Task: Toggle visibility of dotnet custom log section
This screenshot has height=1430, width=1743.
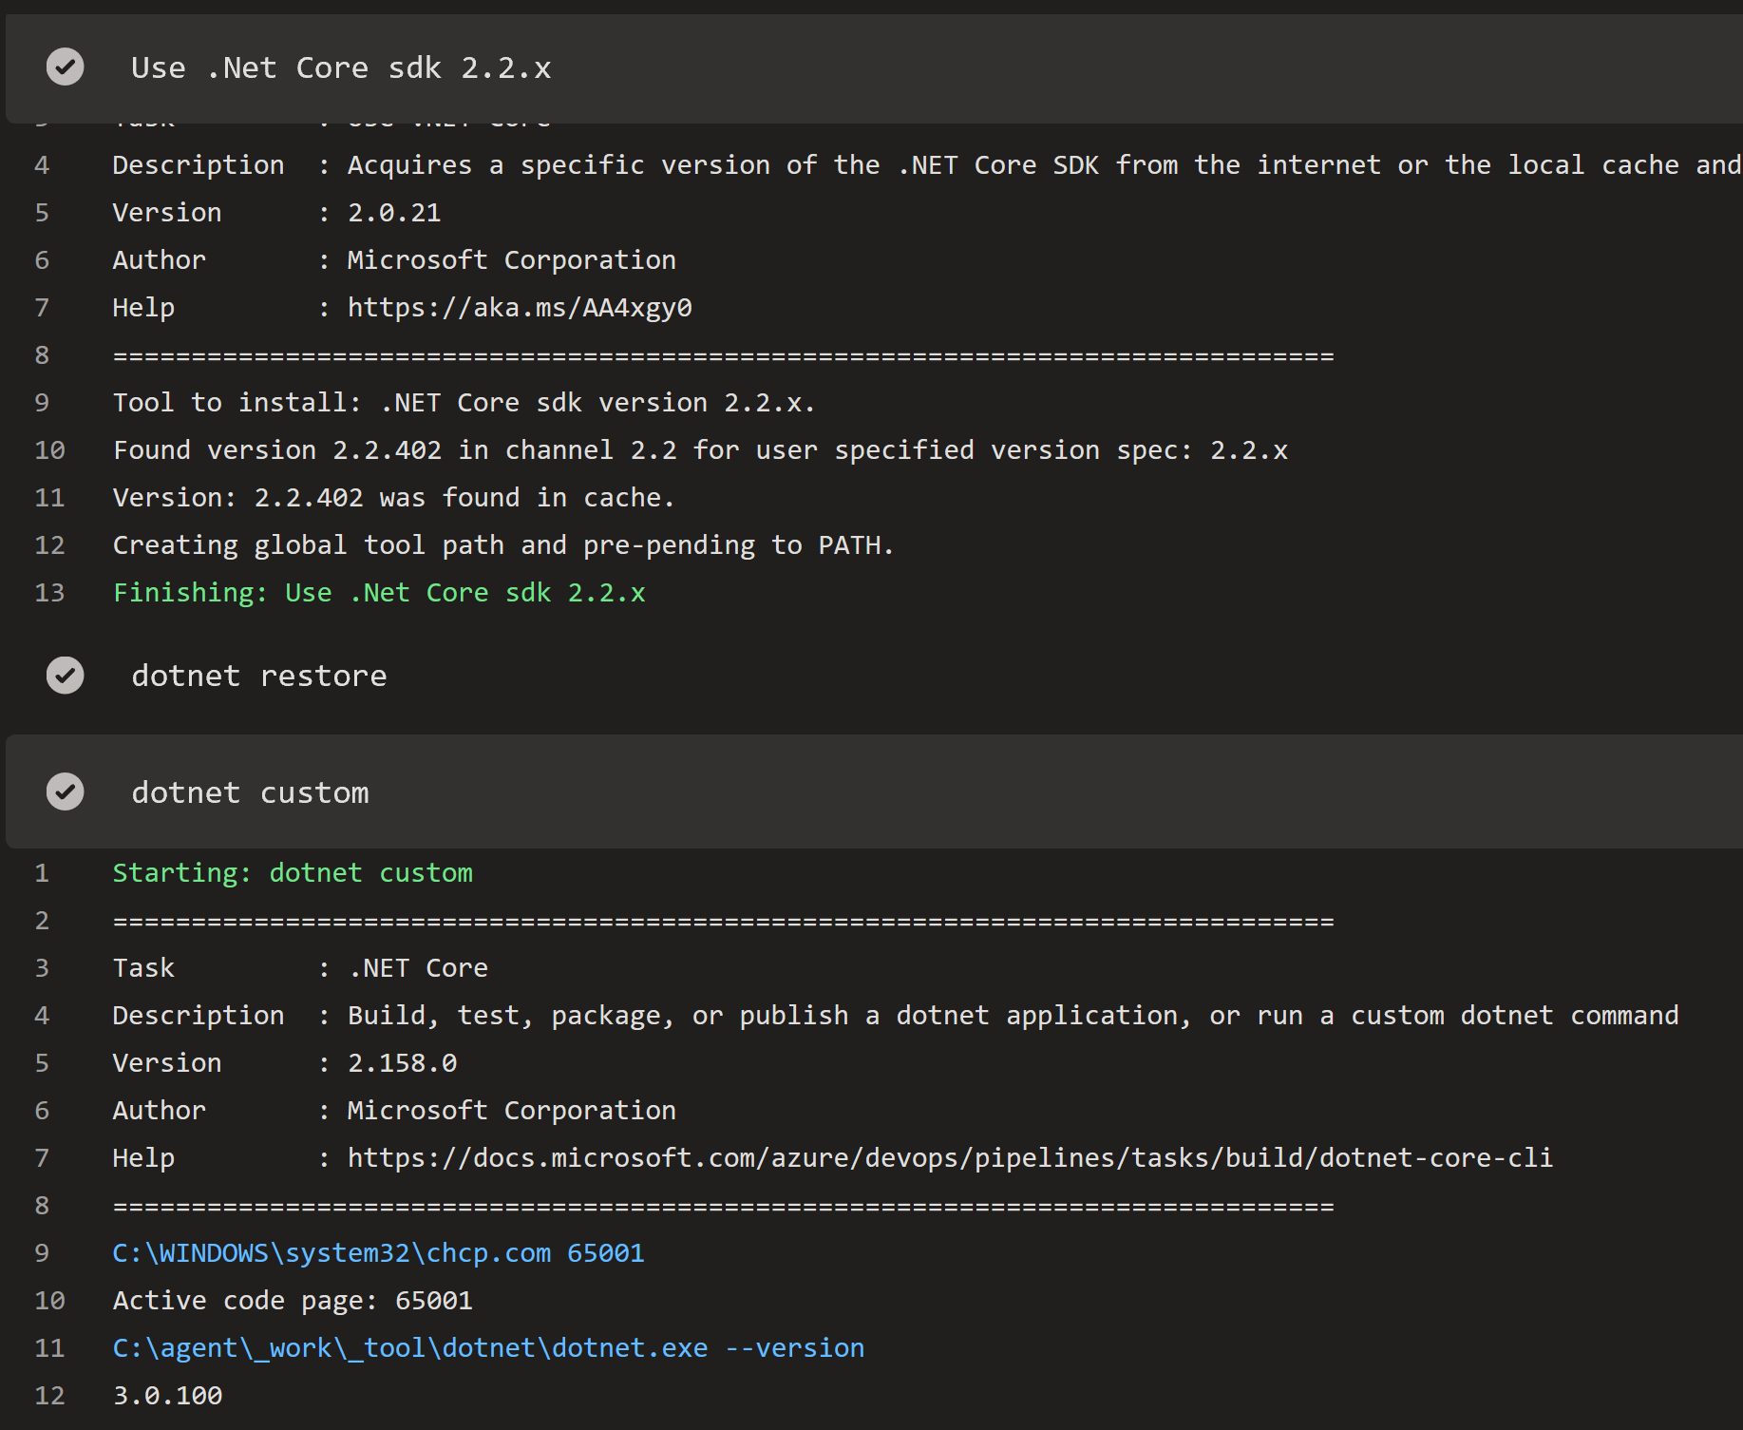Action: (x=250, y=791)
